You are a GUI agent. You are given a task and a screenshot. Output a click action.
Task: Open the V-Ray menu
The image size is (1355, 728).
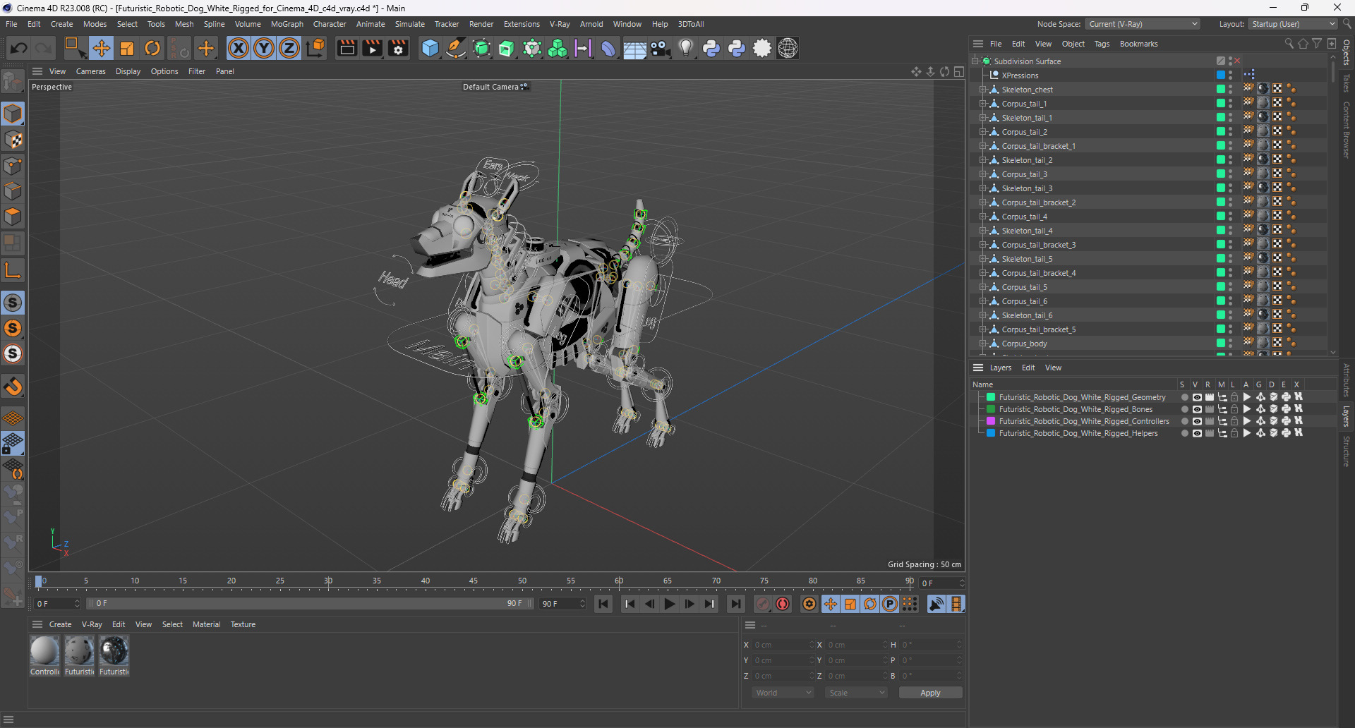(560, 24)
